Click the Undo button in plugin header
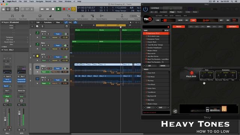The width and height of the screenshot is (240, 135). [187, 12]
